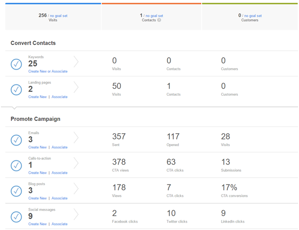This screenshot has width=299, height=230.
Task: Click the Keywords count 25
Action: [33, 64]
